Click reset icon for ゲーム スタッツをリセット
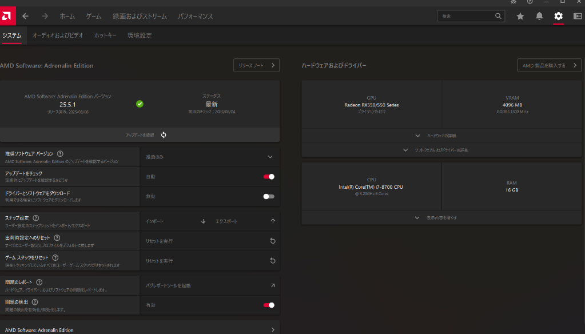 [273, 260]
